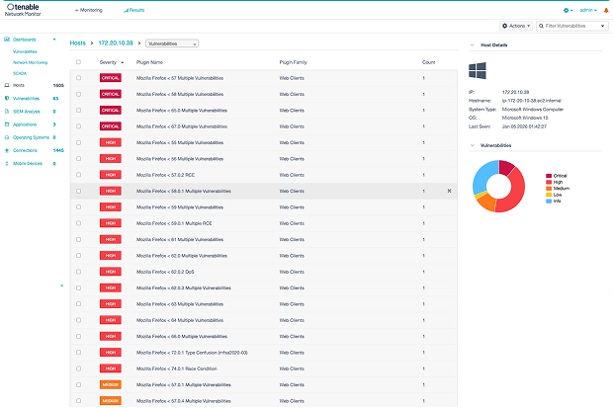Screen dimensions: 613x408
Task: Click the Operating Systems sidebar icon
Action: click(7, 137)
